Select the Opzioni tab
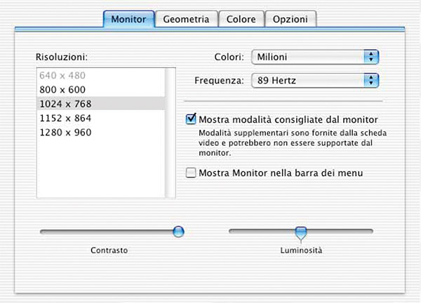This screenshot has width=421, height=303. pyautogui.click(x=290, y=19)
